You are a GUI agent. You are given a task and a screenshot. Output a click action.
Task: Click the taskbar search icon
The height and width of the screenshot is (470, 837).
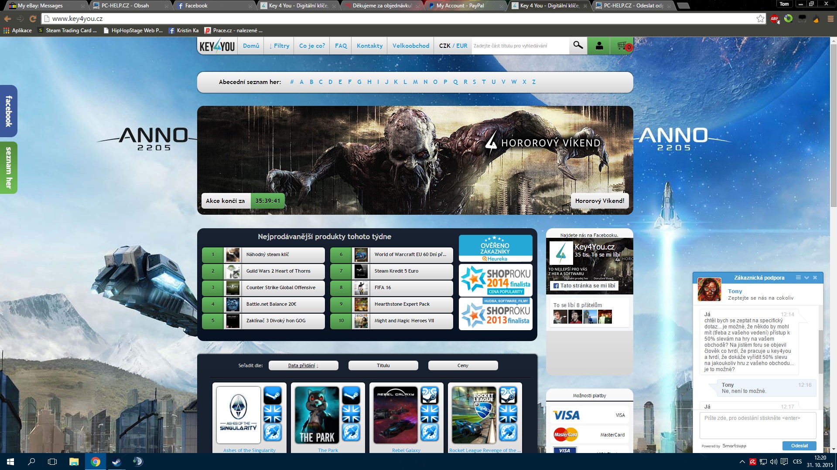pyautogui.click(x=31, y=462)
